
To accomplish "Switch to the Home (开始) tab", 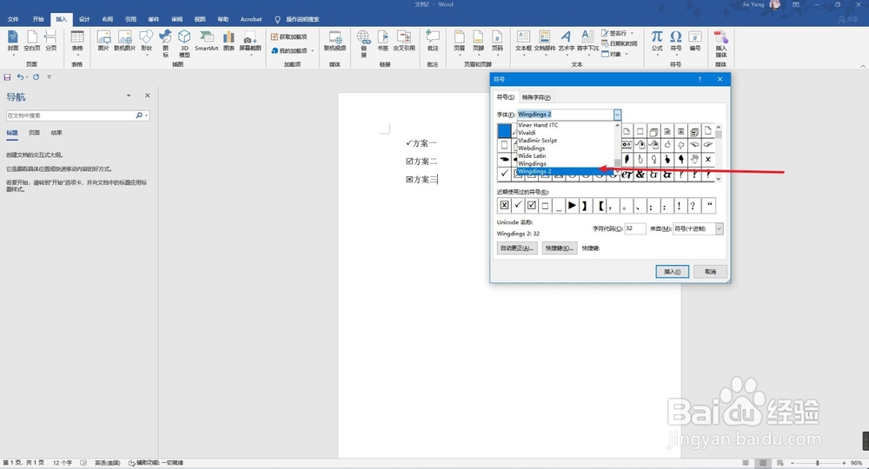I will tap(37, 19).
